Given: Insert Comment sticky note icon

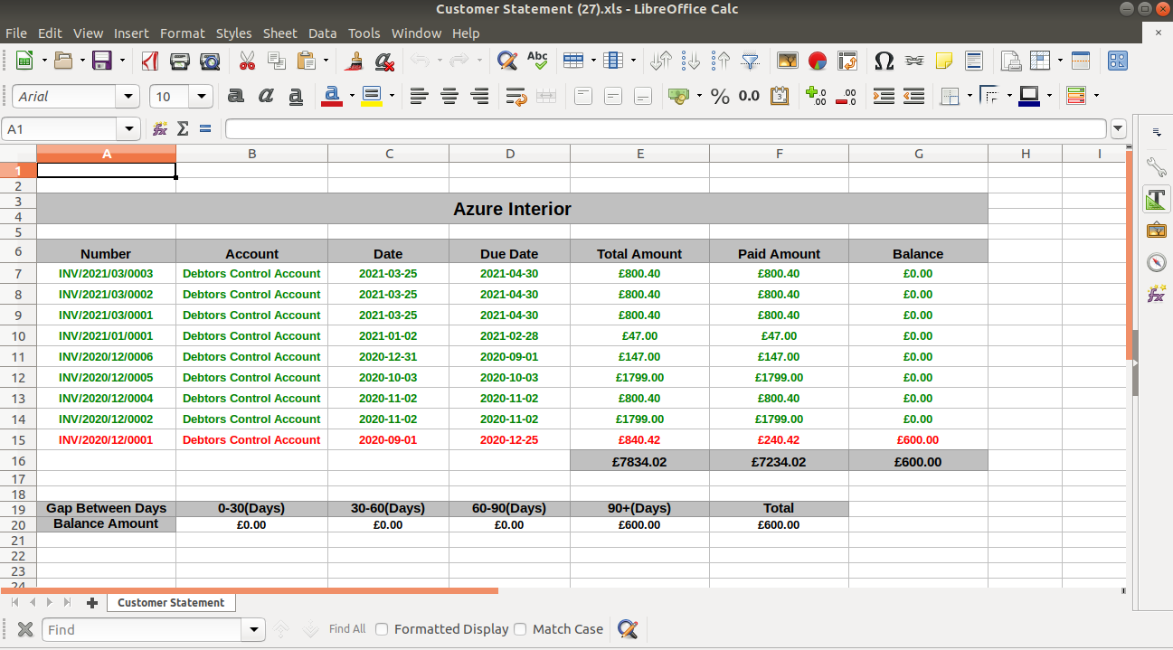Looking at the screenshot, I should [944, 61].
